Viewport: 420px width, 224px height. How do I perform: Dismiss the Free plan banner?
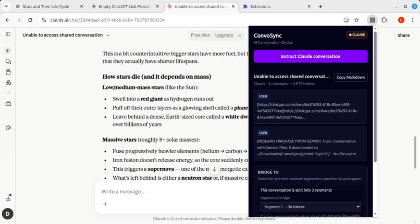pos(240,35)
